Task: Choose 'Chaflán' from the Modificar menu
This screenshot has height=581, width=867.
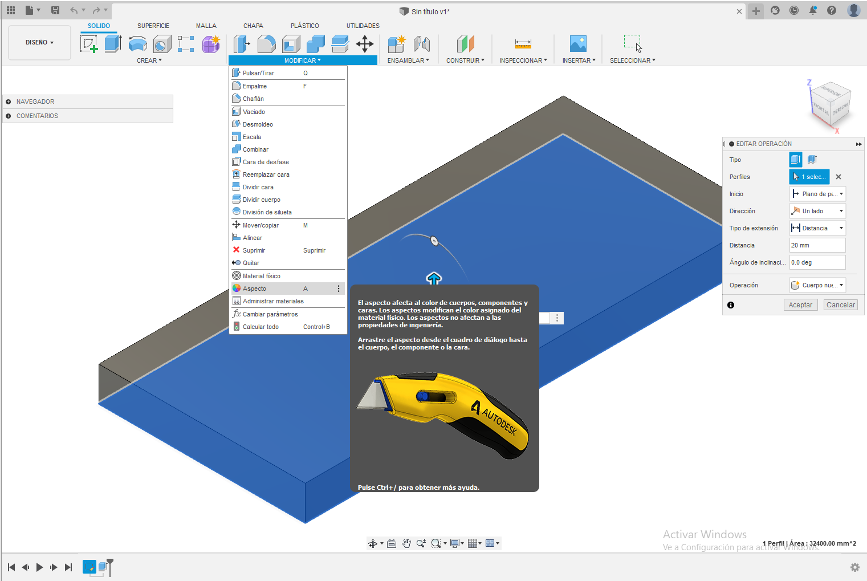Action: [x=288, y=99]
